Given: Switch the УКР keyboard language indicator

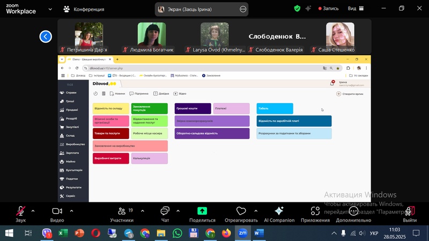Looking at the screenshot, I should point(374,233).
